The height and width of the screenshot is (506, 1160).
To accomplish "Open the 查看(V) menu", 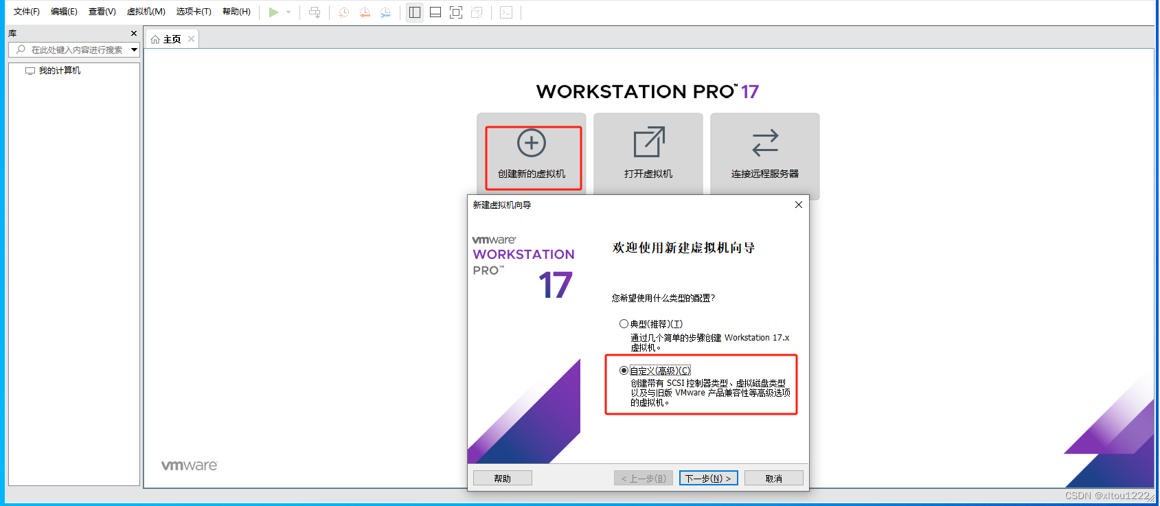I will [x=102, y=12].
